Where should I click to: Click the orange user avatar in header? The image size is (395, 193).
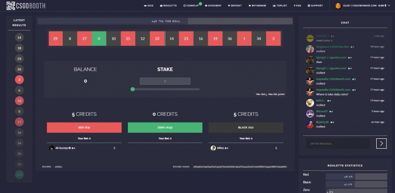coord(338,5)
